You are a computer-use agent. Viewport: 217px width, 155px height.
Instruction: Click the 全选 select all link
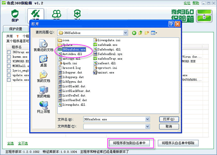coord(10,143)
